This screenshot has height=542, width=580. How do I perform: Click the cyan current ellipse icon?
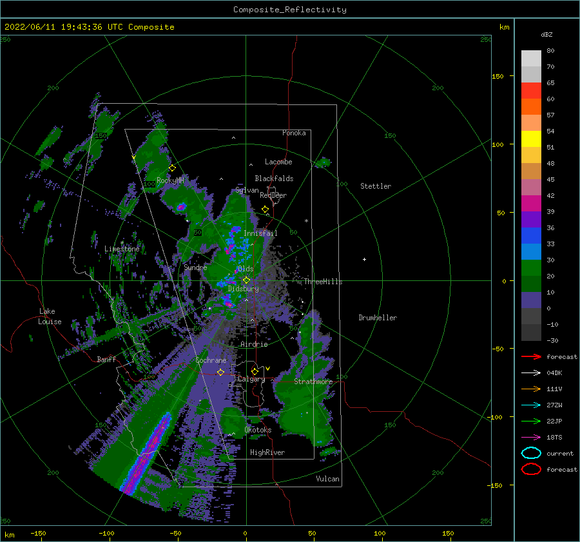[531, 453]
